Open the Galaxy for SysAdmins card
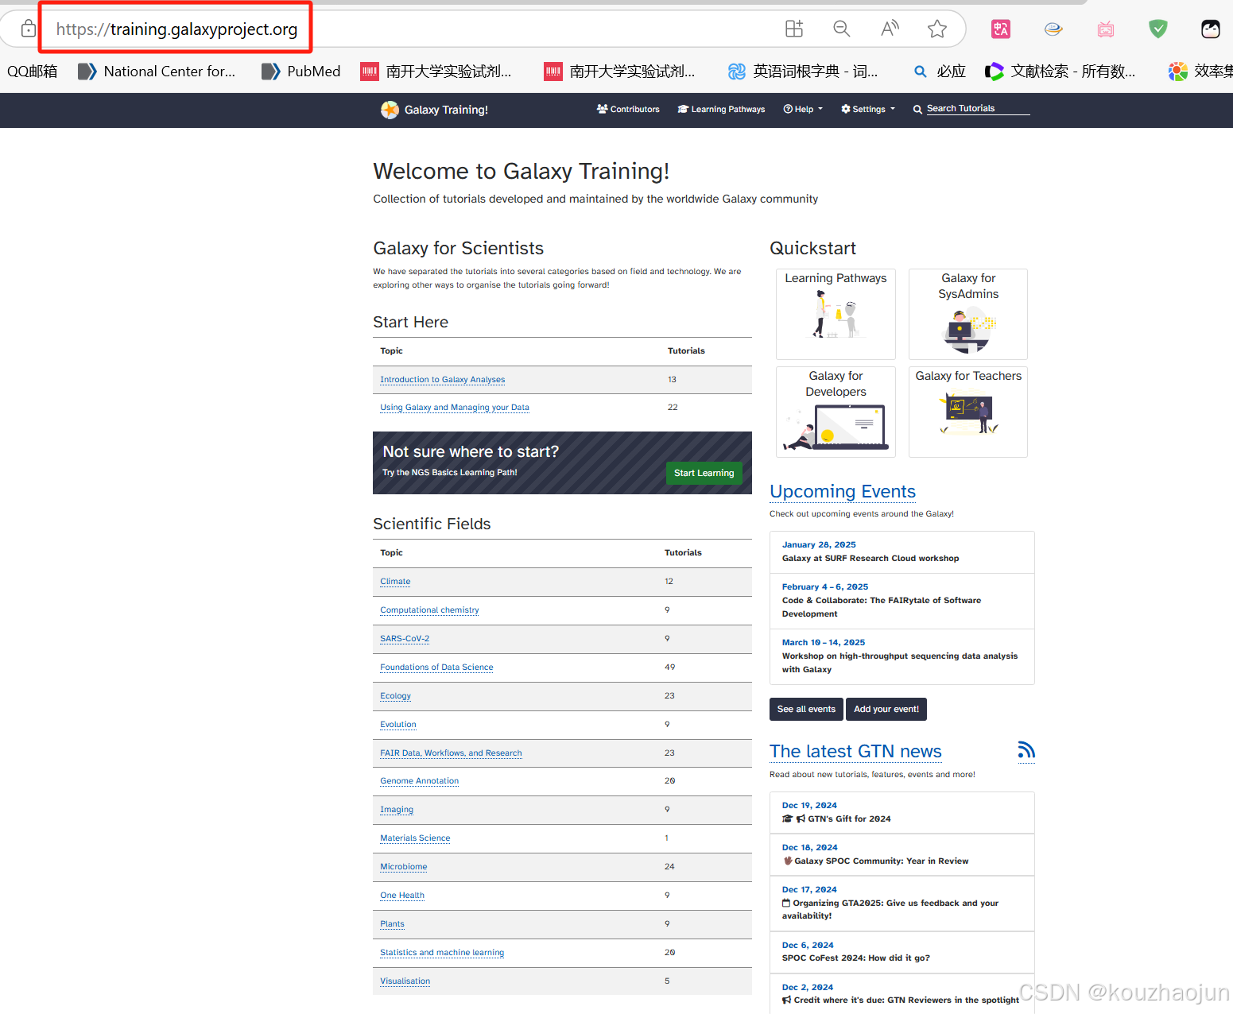This screenshot has width=1233, height=1014. 968,314
